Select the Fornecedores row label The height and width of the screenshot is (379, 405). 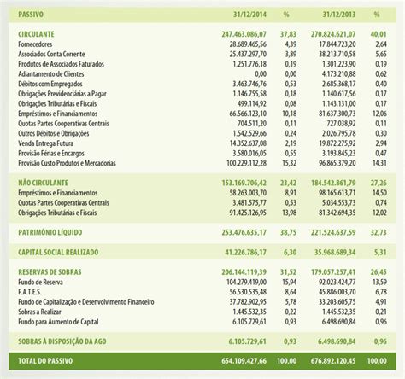[x=35, y=44]
